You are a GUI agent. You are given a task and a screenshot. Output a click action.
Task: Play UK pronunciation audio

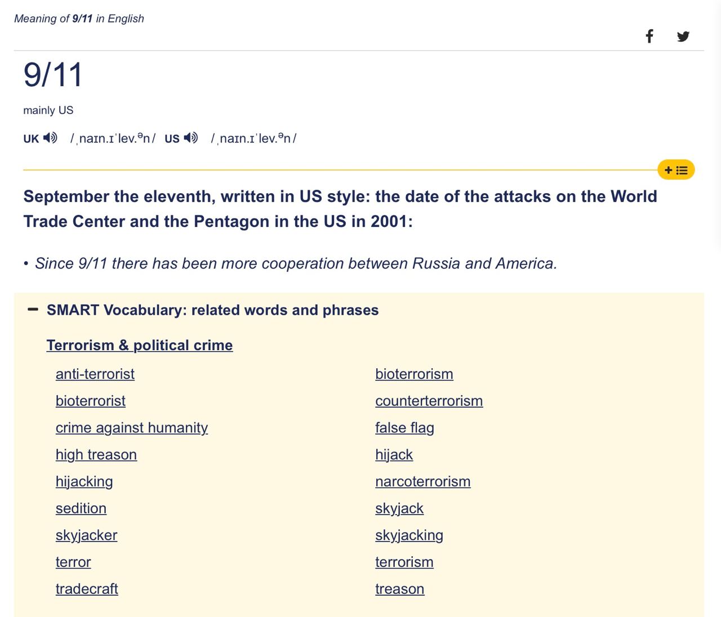click(x=50, y=137)
